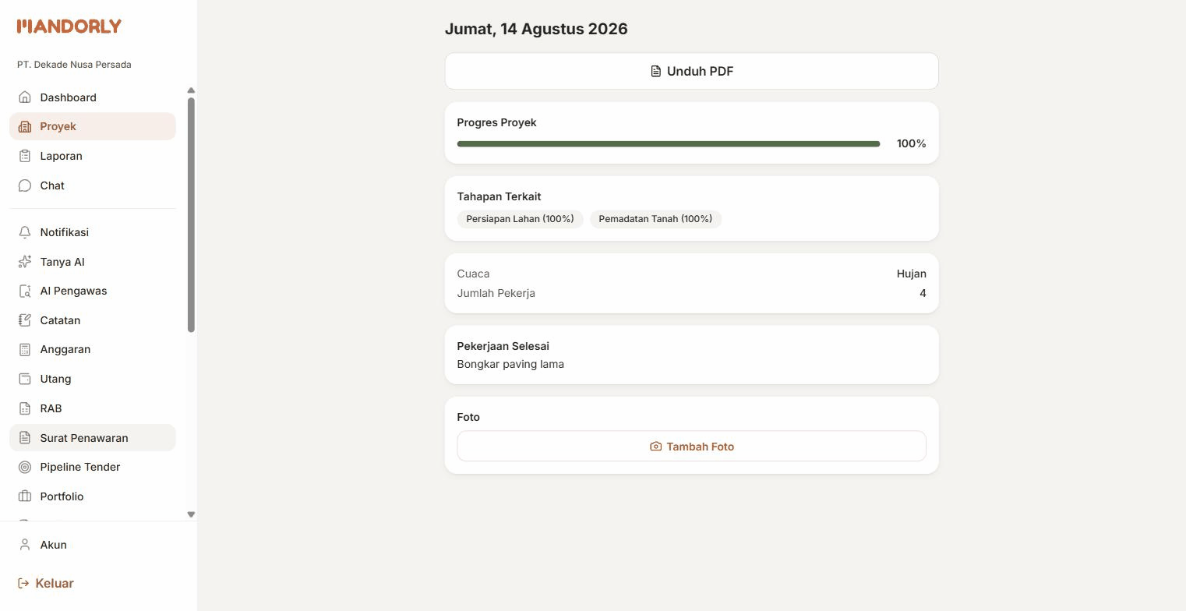Click the 100% progress value
1186x611 pixels.
tap(911, 143)
